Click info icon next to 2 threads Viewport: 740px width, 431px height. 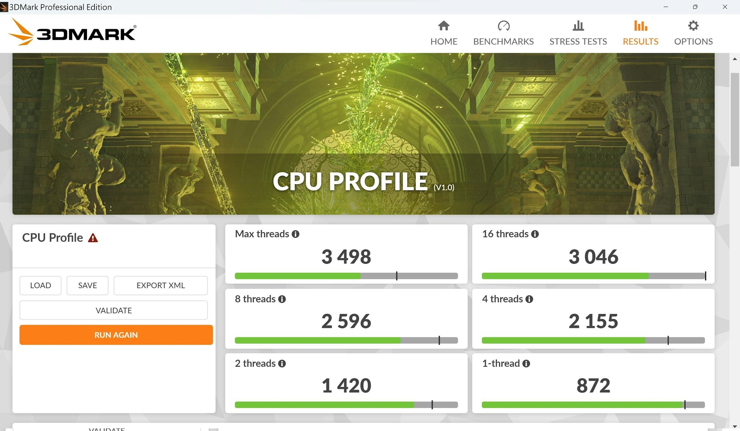coord(282,363)
